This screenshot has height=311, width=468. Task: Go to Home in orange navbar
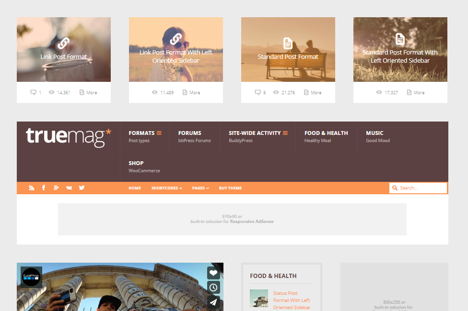tap(135, 188)
